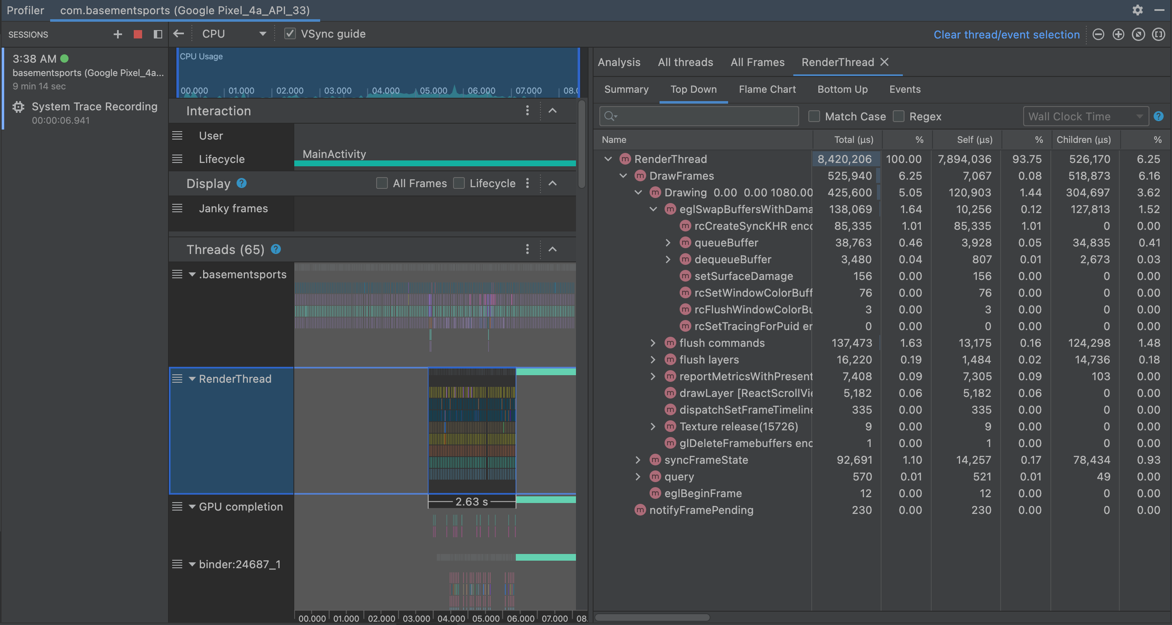1172x625 pixels.
Task: Enable All Frames checkbox in Display
Action: (382, 183)
